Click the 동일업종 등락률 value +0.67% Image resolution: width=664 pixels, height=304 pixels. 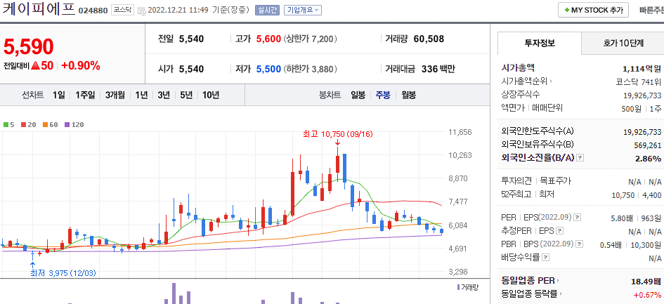[647, 294]
